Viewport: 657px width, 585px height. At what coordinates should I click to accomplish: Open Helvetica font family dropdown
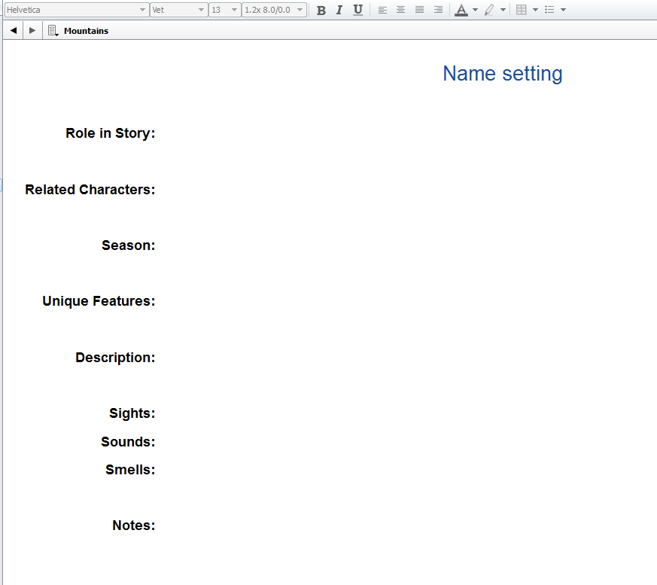point(77,10)
